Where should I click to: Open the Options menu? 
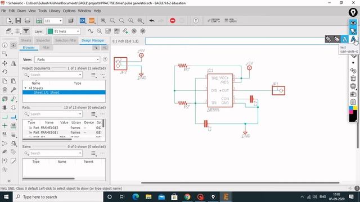tap(69, 11)
